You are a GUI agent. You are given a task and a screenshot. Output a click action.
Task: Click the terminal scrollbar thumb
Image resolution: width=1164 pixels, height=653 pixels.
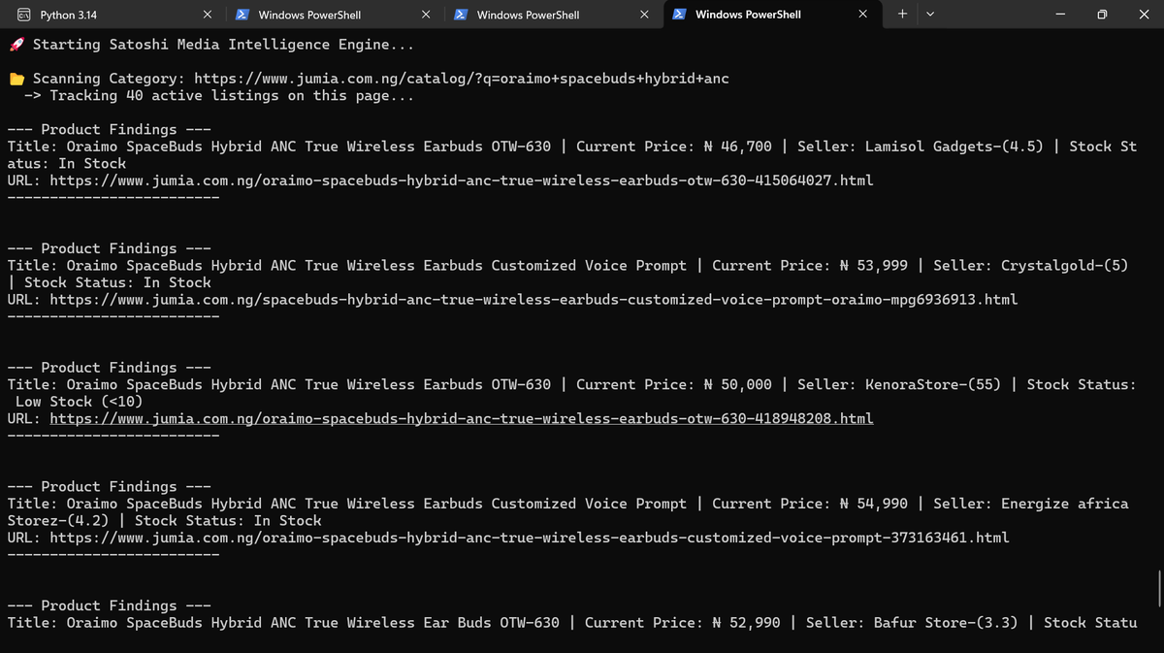click(1159, 587)
